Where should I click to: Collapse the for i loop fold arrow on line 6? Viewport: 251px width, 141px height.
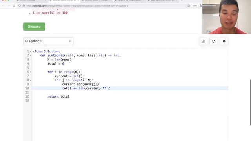click(x=31, y=72)
